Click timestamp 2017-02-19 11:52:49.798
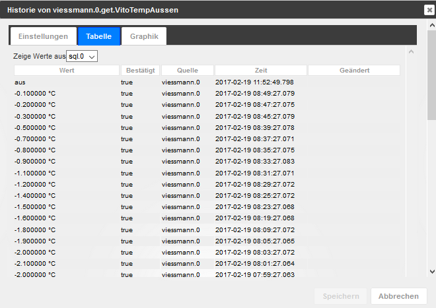This screenshot has height=308, width=436. [254, 82]
